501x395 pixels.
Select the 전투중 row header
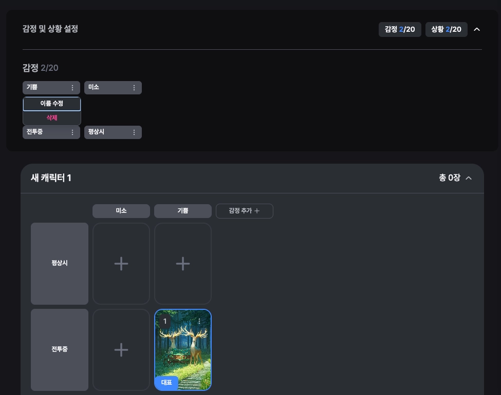pos(60,350)
